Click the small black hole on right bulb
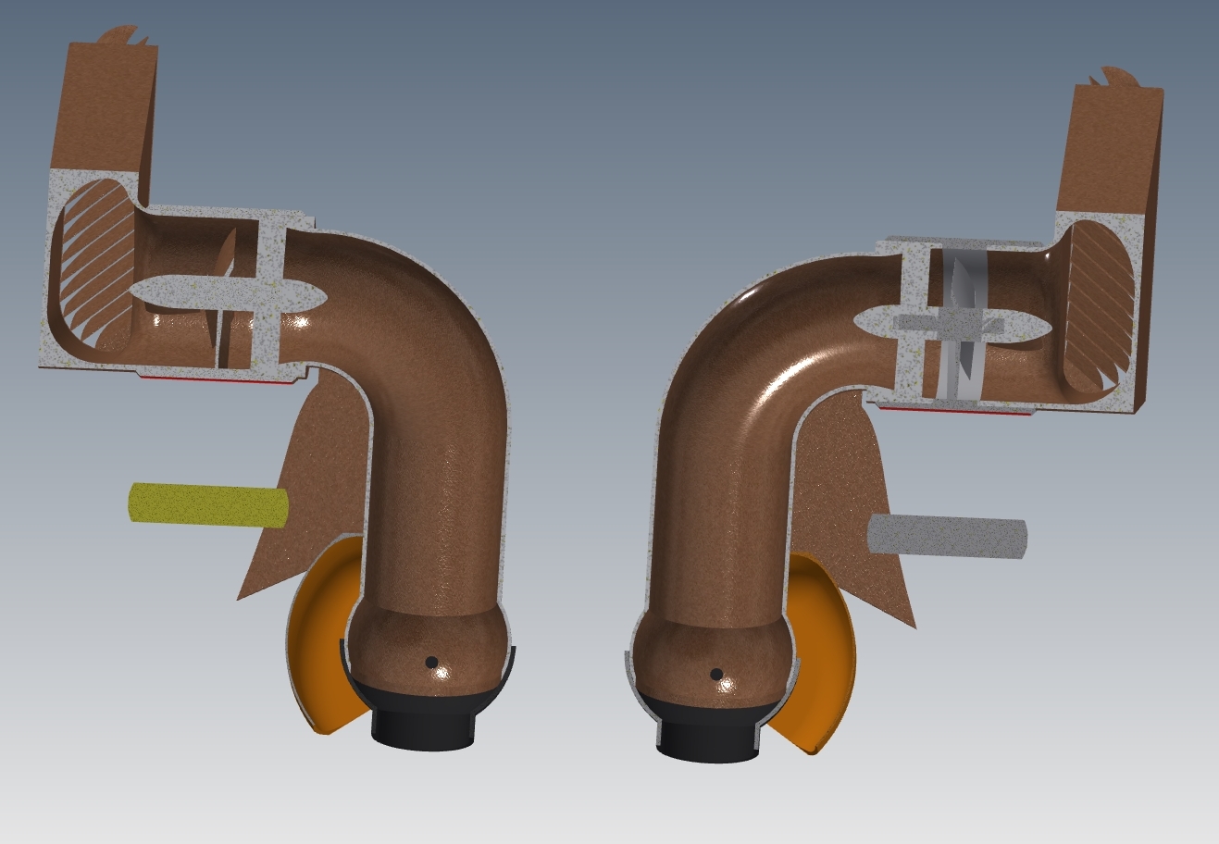Image resolution: width=1219 pixels, height=844 pixels. 715,674
